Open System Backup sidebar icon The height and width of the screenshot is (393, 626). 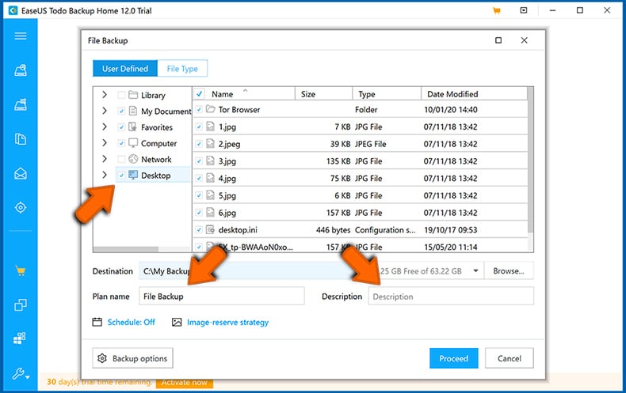coord(21,105)
